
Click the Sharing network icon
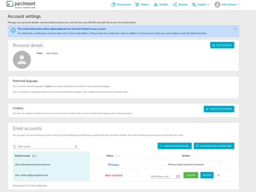click(175, 4)
